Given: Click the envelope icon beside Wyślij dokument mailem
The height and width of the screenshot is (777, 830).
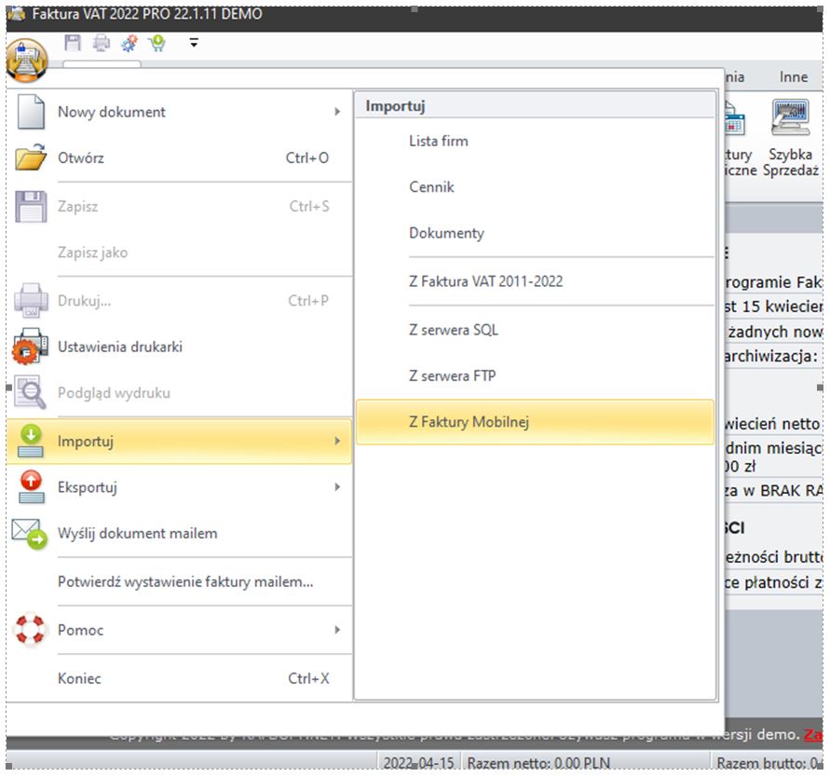Looking at the screenshot, I should (x=30, y=534).
